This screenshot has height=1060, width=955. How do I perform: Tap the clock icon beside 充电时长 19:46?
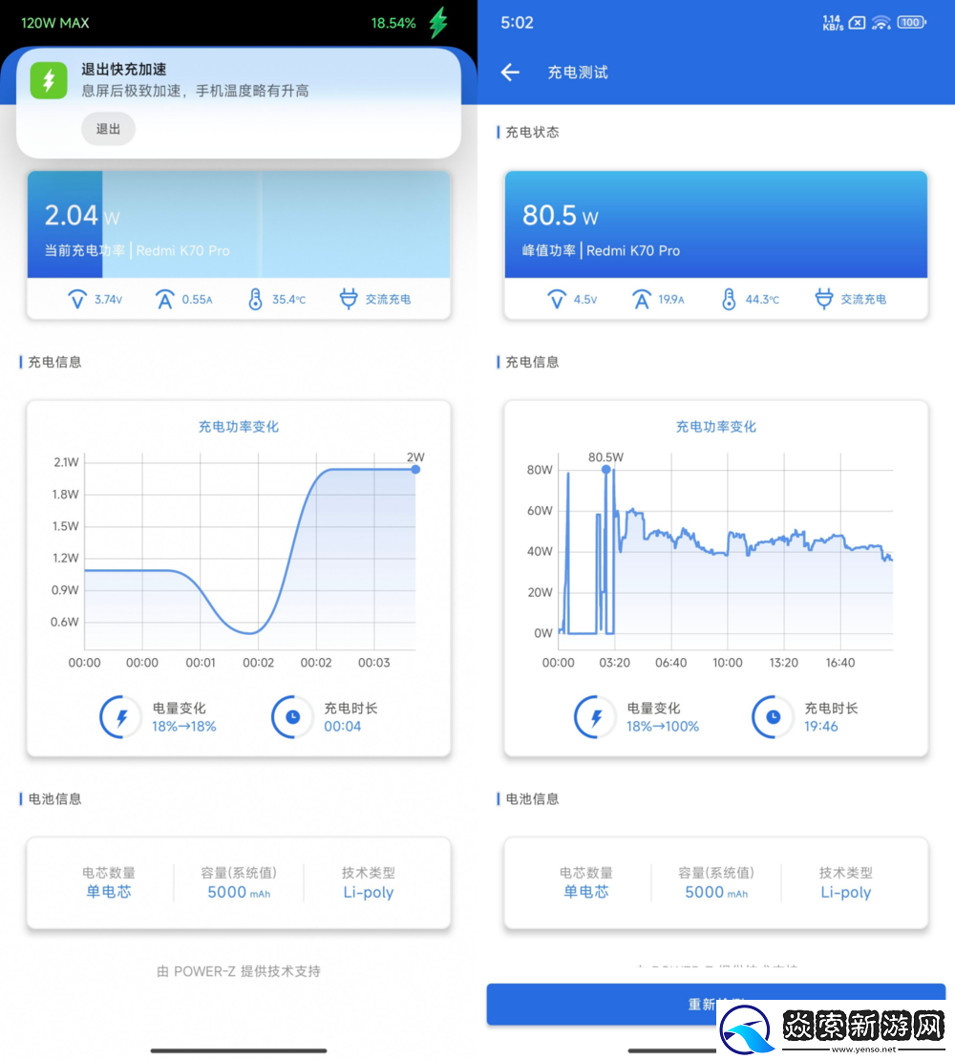pyautogui.click(x=772, y=716)
